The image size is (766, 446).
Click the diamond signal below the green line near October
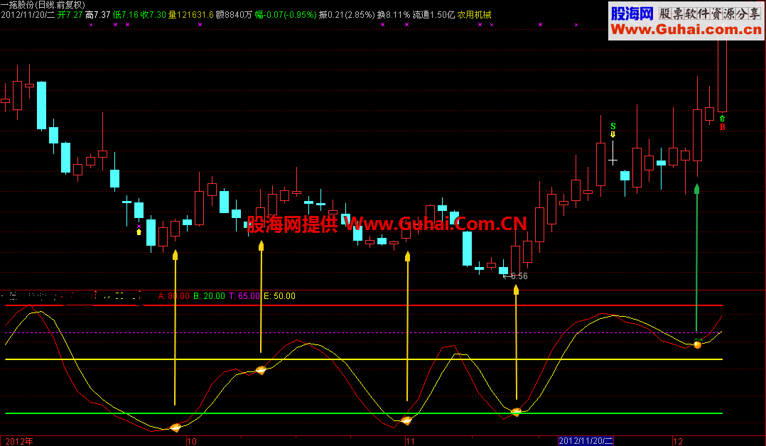tap(176, 428)
